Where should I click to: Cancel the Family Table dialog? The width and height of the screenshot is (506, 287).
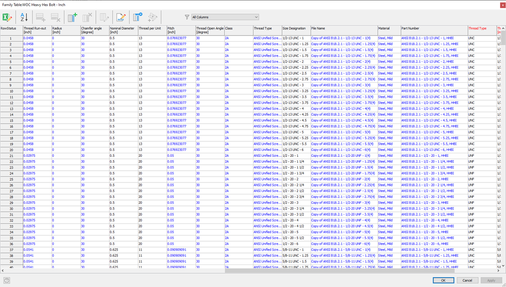(x=467, y=280)
